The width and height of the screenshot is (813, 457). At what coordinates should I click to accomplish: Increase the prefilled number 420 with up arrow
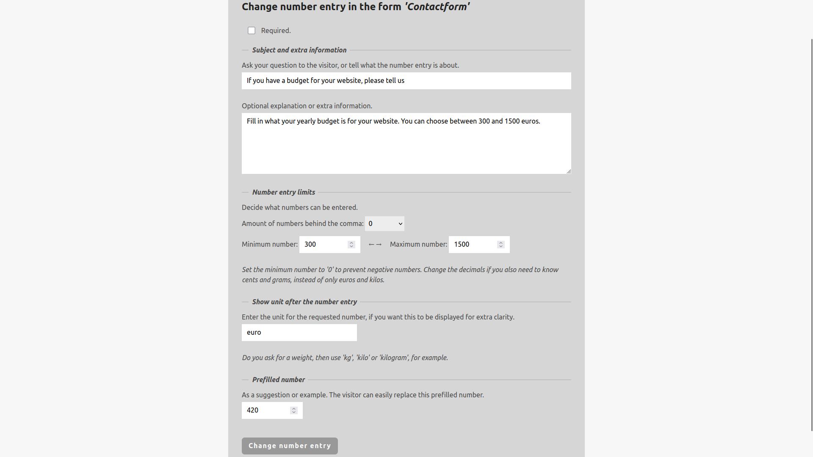(293, 408)
